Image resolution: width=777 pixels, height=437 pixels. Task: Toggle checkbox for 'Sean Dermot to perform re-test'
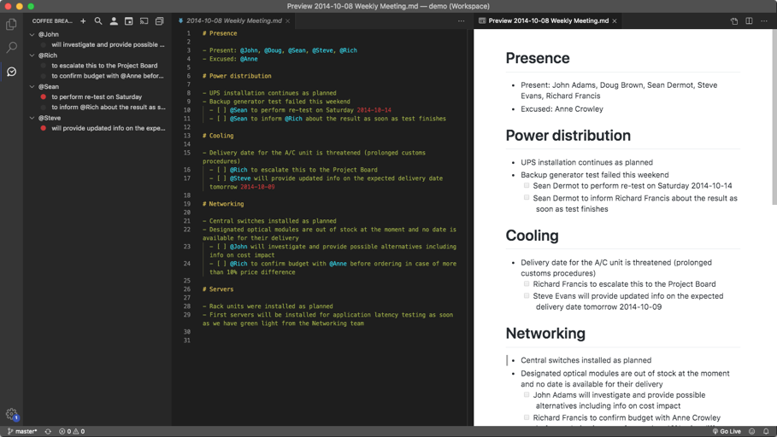pyautogui.click(x=527, y=185)
